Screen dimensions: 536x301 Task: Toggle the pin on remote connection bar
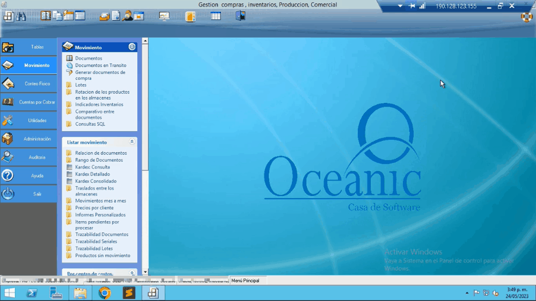tap(412, 6)
